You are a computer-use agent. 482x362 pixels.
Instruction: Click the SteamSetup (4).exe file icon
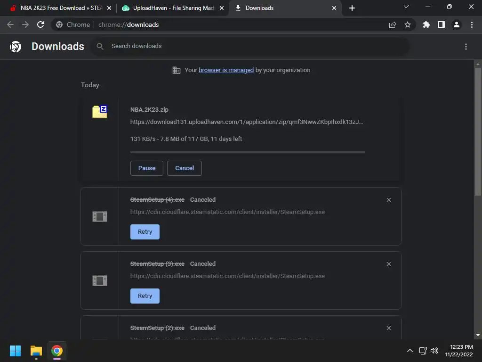[100, 216]
